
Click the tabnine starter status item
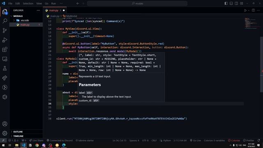point(85,141)
